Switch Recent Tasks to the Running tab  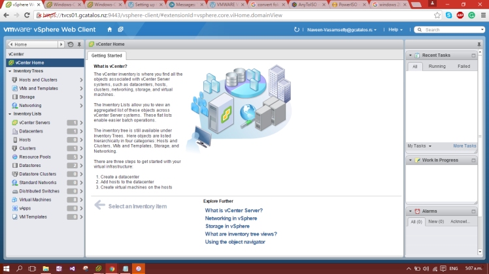pos(437,67)
